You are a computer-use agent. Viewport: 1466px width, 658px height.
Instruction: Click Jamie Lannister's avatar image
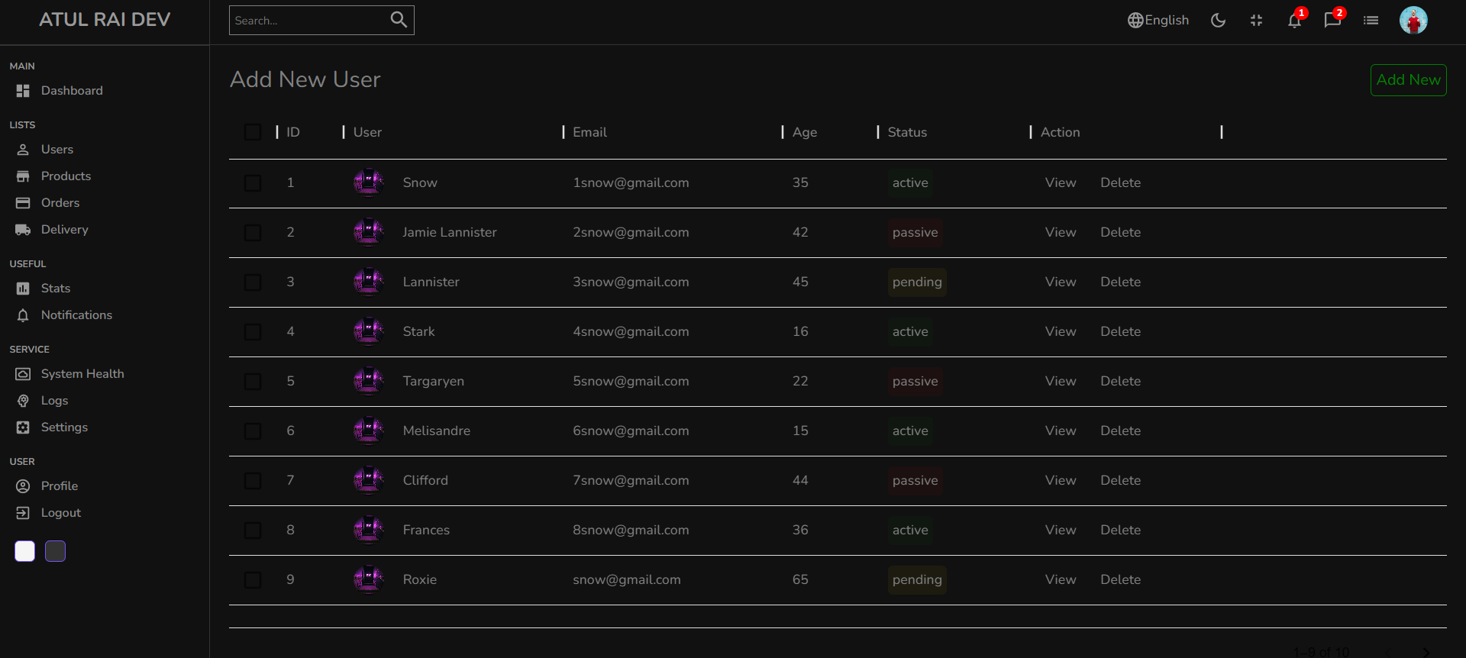(x=368, y=232)
